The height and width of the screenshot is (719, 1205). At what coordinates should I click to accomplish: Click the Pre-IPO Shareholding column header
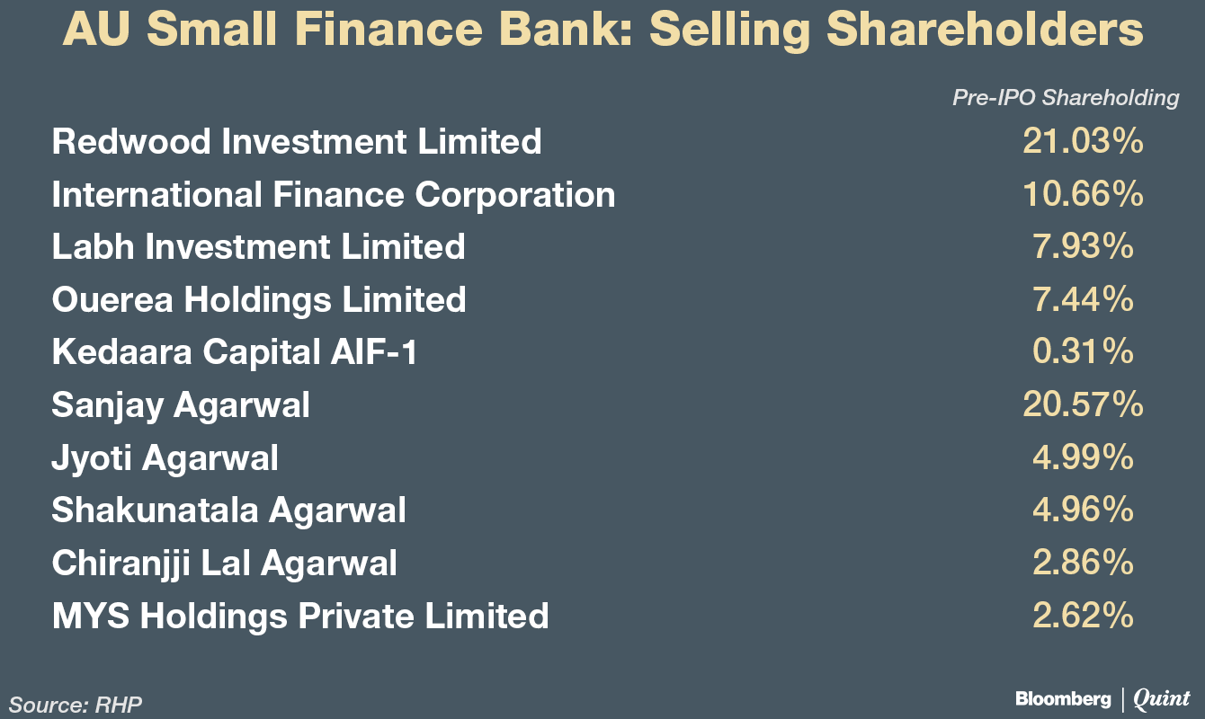tap(1066, 98)
